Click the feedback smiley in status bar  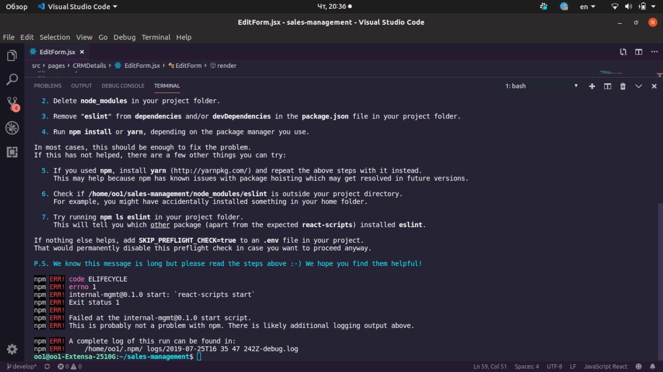point(638,366)
